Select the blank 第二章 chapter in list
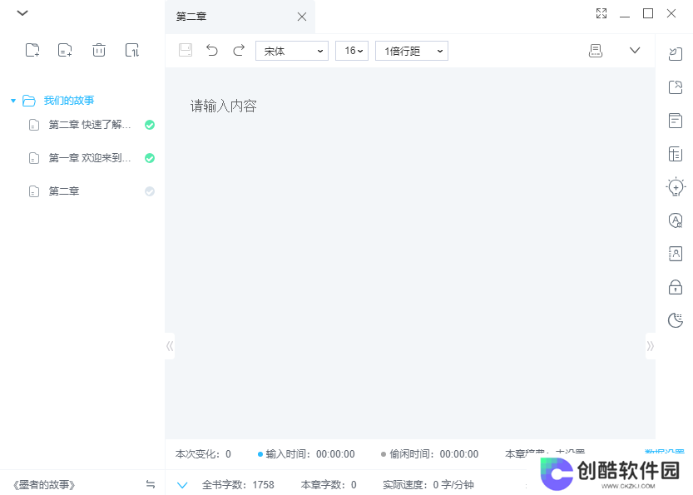The width and height of the screenshot is (693, 495). tap(64, 191)
